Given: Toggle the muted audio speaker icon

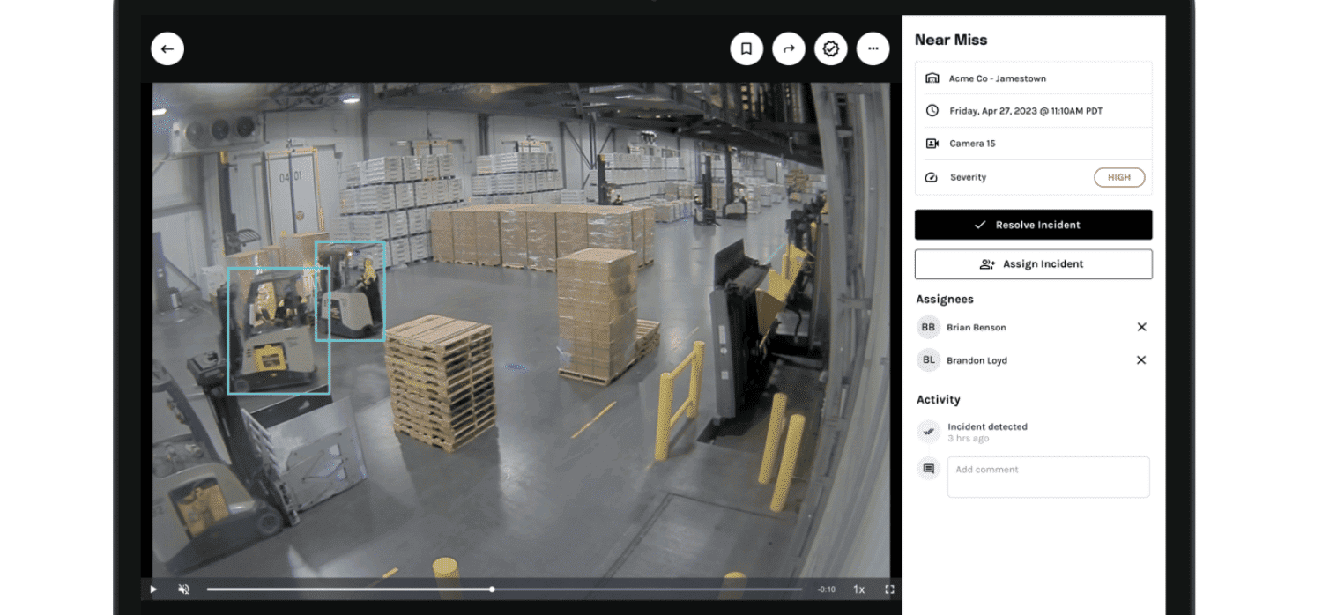Looking at the screenshot, I should coord(184,589).
